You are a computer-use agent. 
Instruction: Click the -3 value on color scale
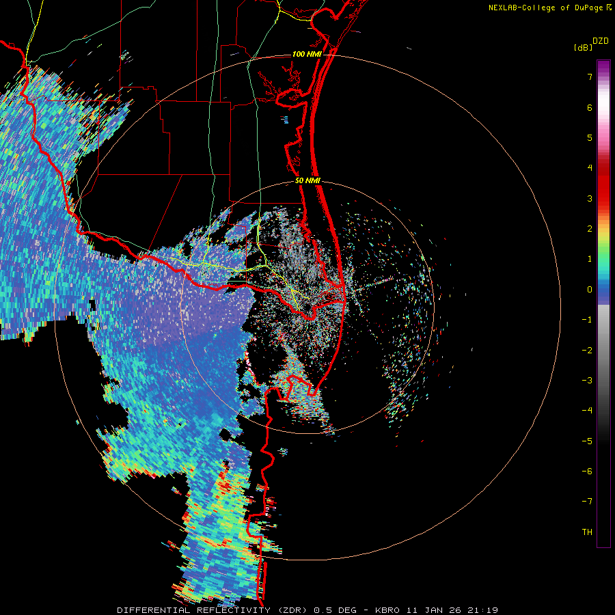coord(587,380)
